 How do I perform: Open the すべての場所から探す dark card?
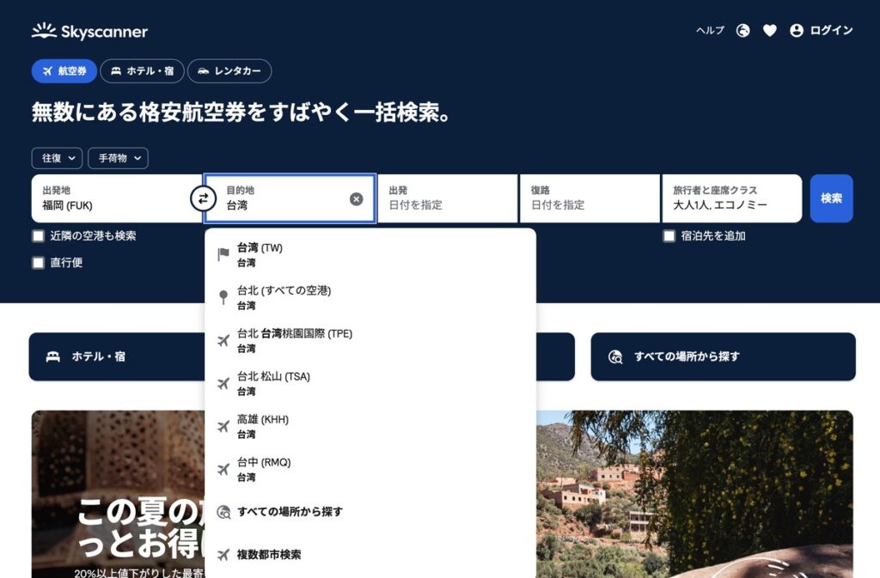(723, 356)
